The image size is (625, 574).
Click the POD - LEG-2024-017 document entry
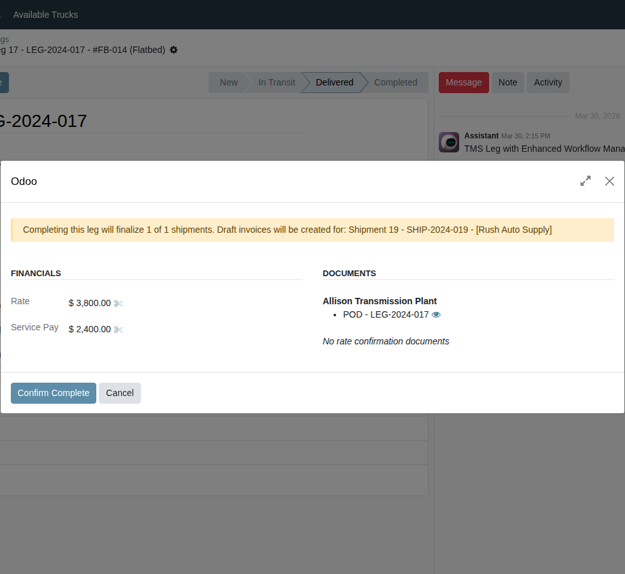[x=386, y=315]
